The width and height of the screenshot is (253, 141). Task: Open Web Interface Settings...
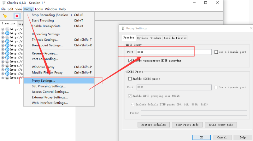point(59,103)
